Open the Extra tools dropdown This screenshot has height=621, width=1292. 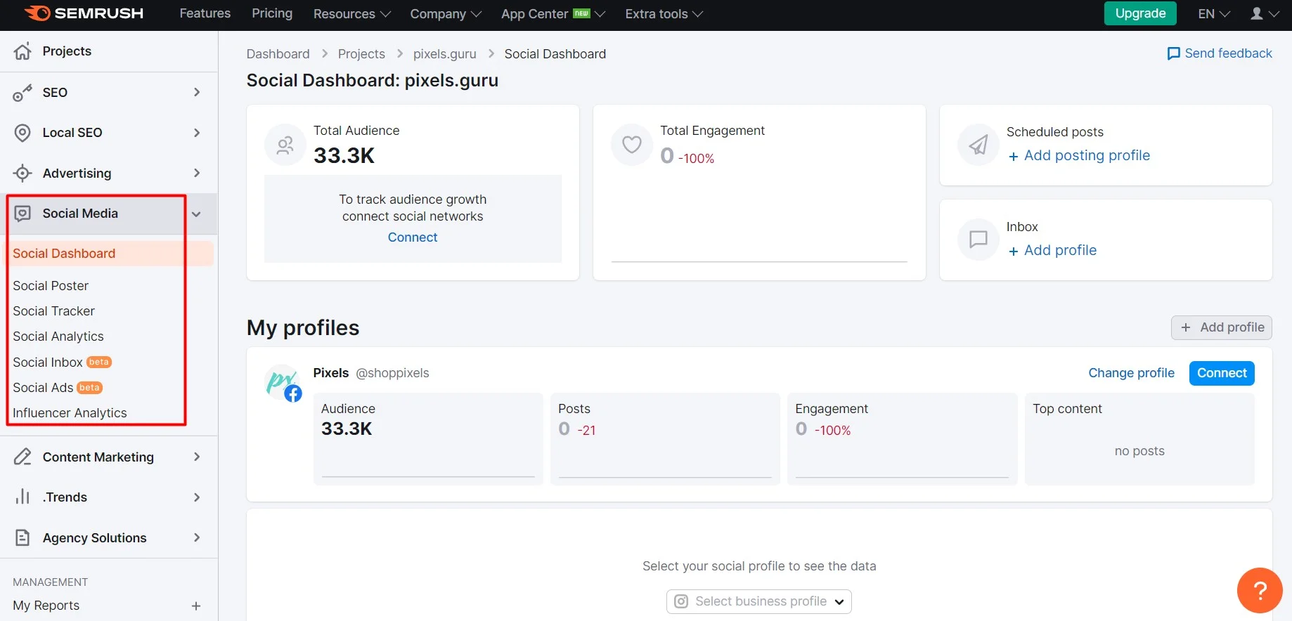click(x=664, y=13)
